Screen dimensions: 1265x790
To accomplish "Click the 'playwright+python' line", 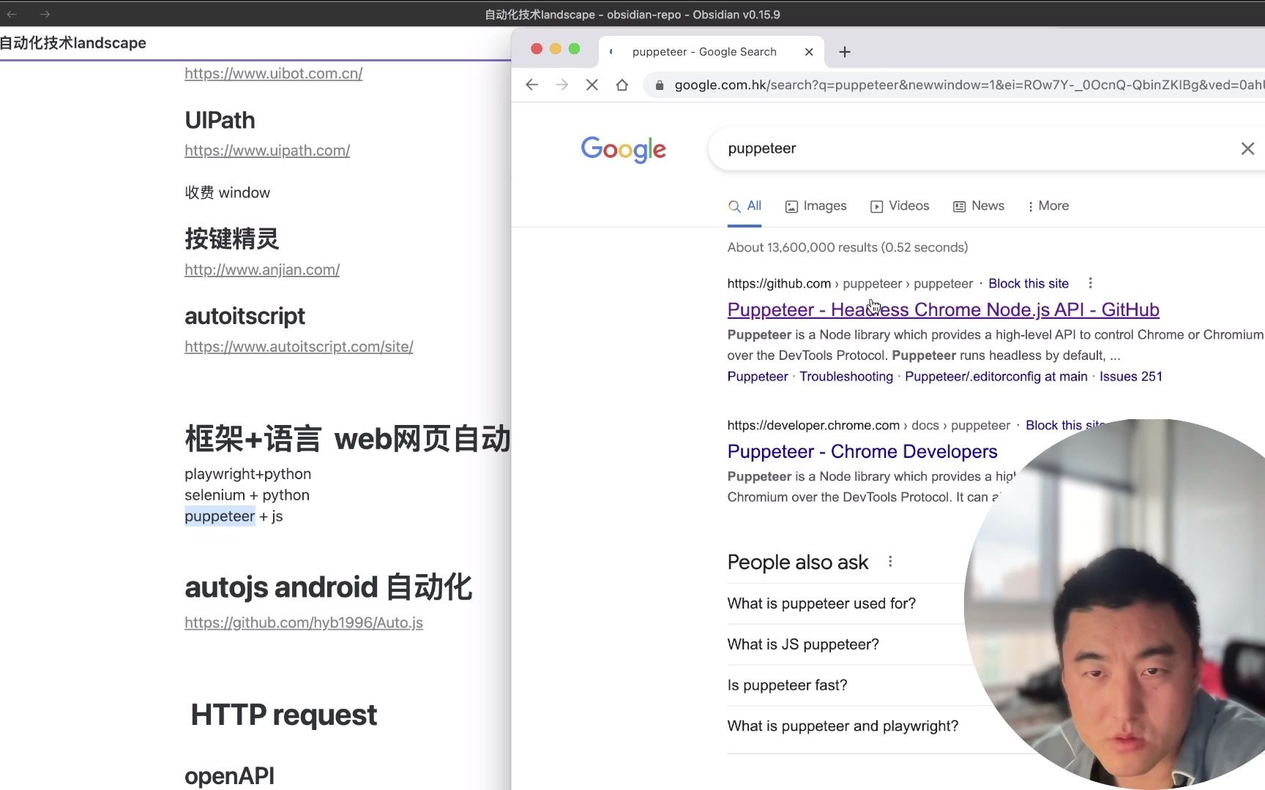I will pos(247,474).
